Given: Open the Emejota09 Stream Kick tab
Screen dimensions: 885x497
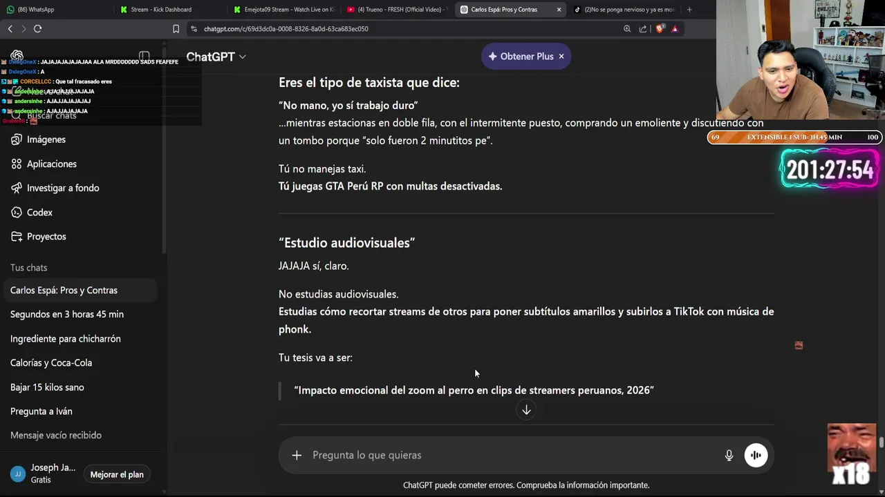Looking at the screenshot, I should [x=282, y=10].
